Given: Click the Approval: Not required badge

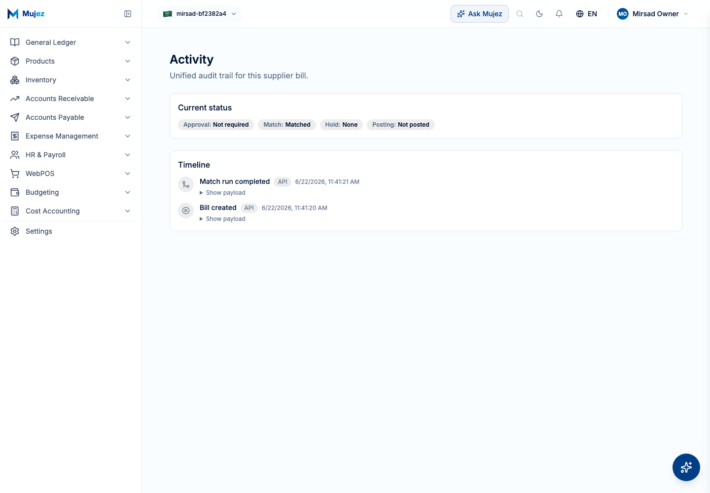Looking at the screenshot, I should (216, 125).
